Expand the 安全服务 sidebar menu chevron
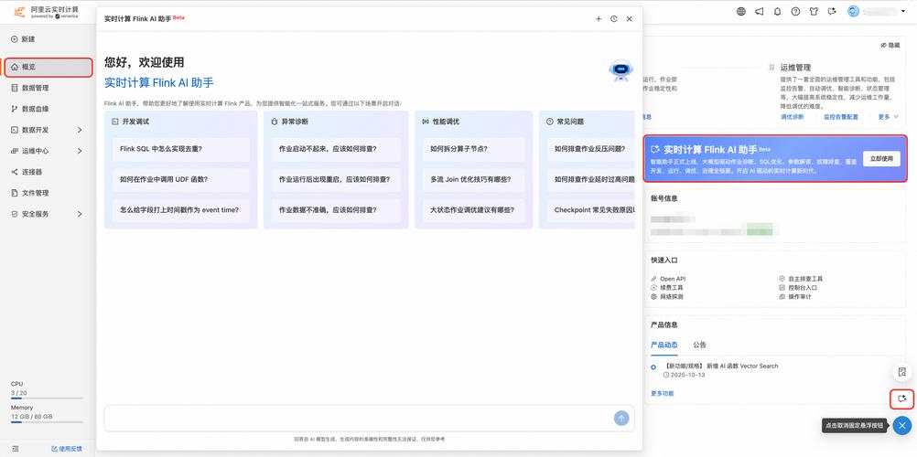This screenshot has height=457, width=917. point(80,214)
